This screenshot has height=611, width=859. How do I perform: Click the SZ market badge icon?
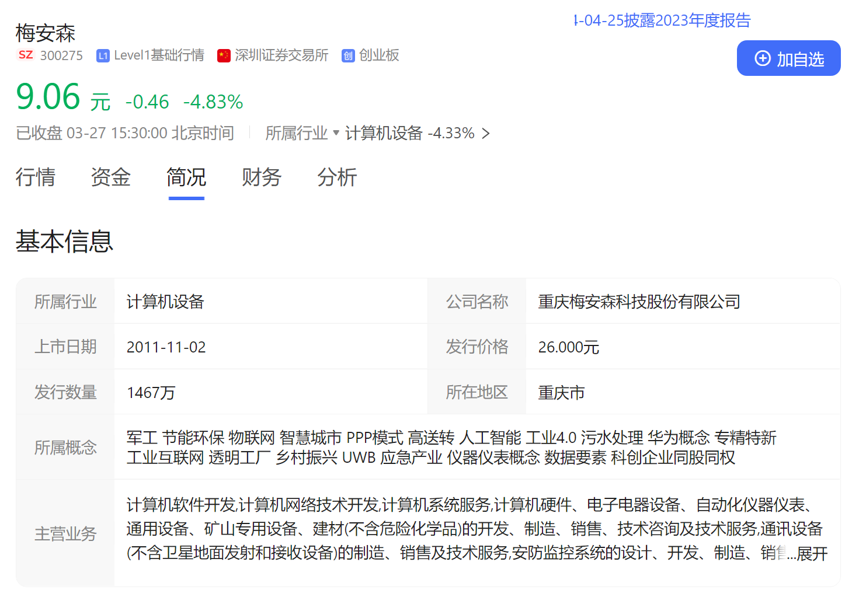(26, 55)
